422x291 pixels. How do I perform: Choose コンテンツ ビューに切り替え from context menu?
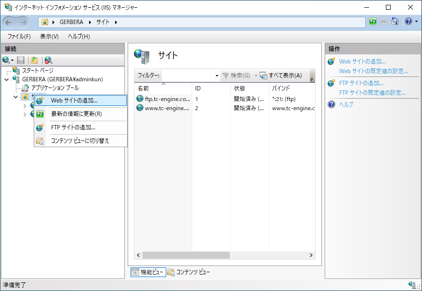[x=80, y=141]
